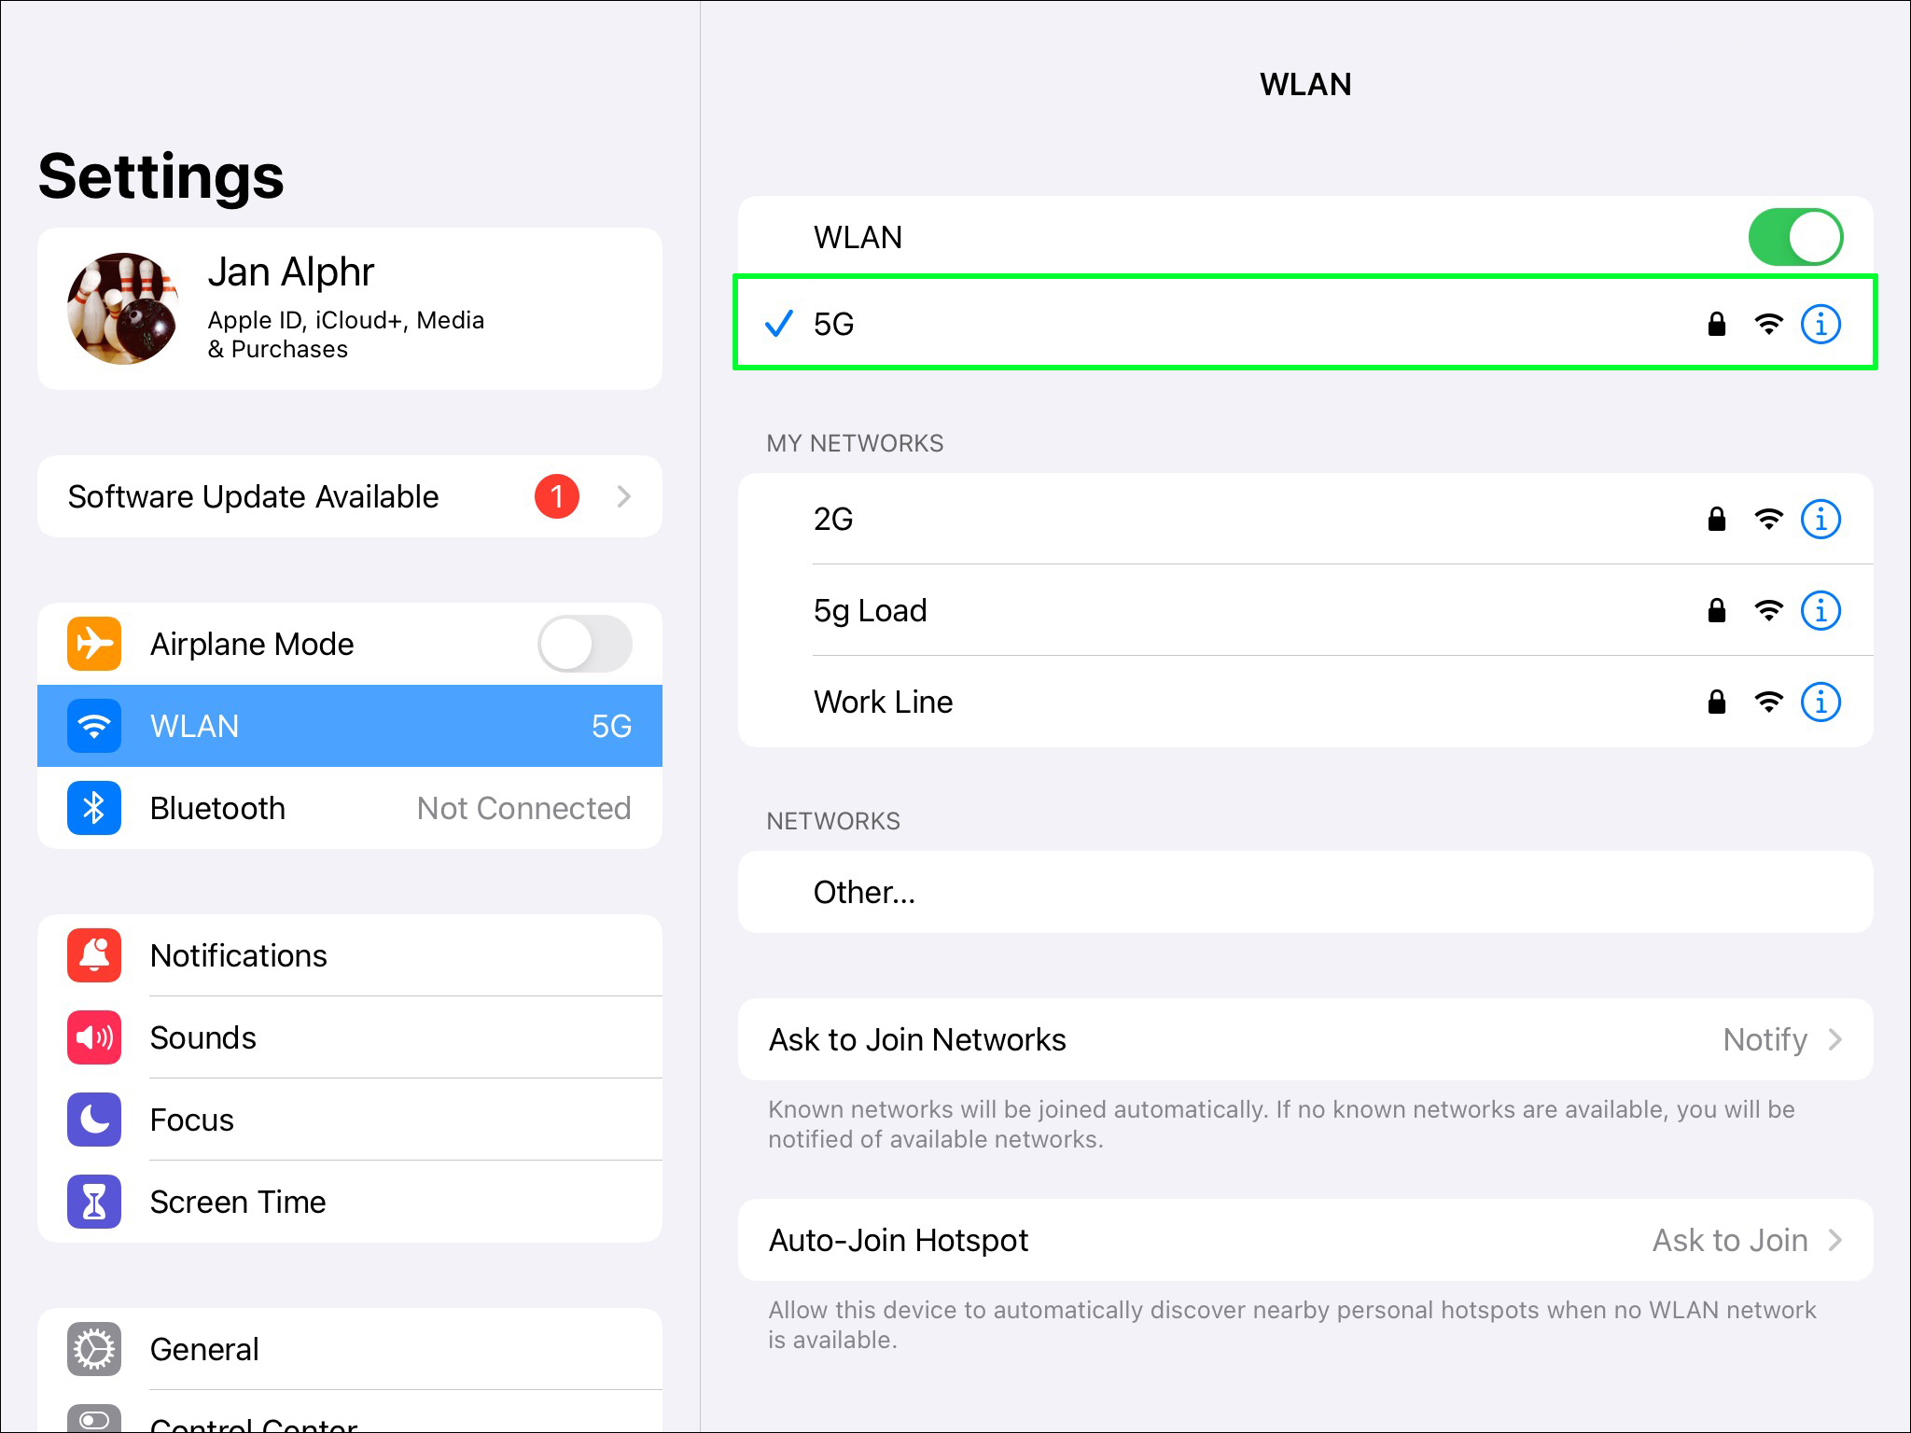Open Software Update Available chevron

click(x=623, y=496)
